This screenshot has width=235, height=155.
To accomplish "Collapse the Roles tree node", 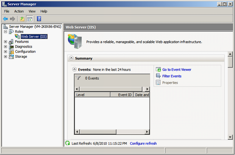I will pyautogui.click(x=5, y=32).
